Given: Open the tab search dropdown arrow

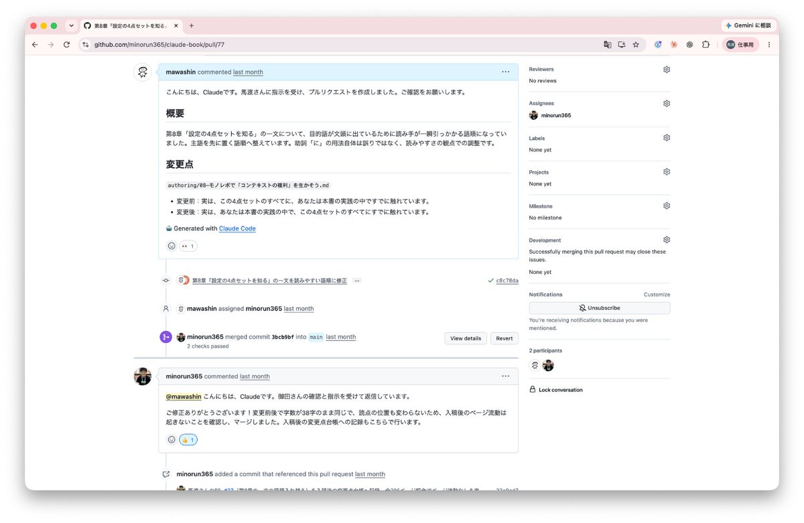Looking at the screenshot, I should coord(71,25).
